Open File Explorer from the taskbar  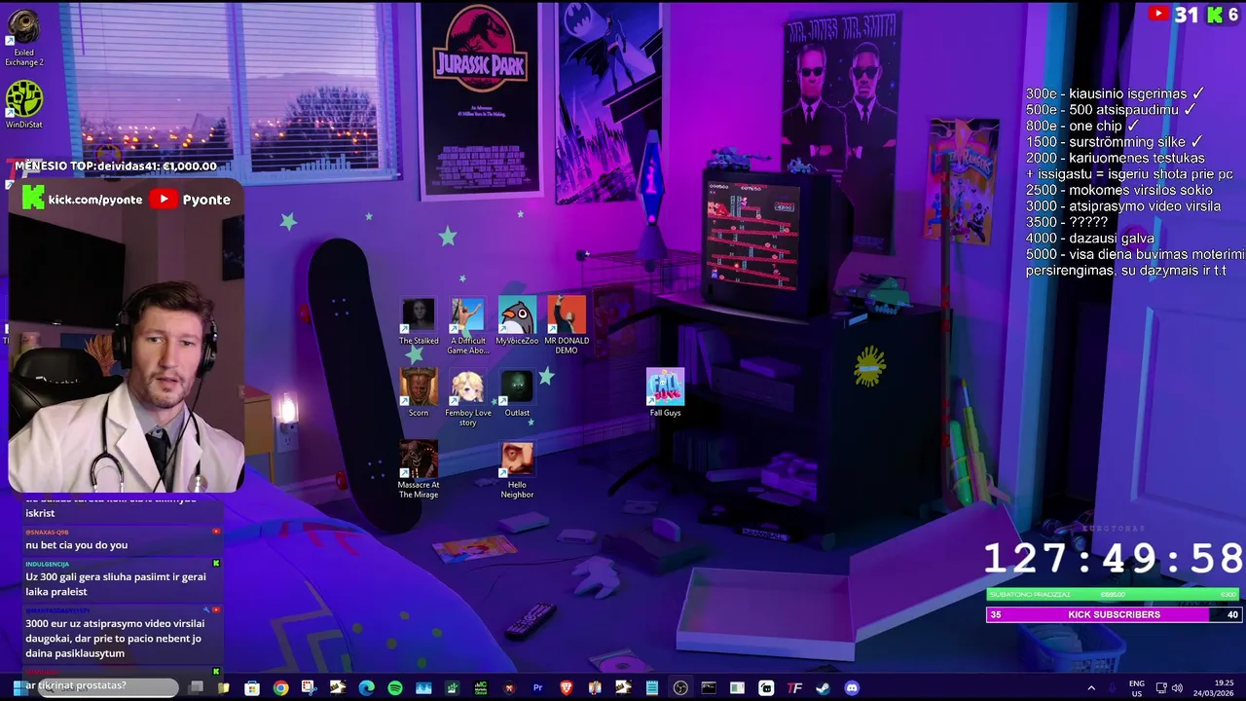tap(223, 688)
